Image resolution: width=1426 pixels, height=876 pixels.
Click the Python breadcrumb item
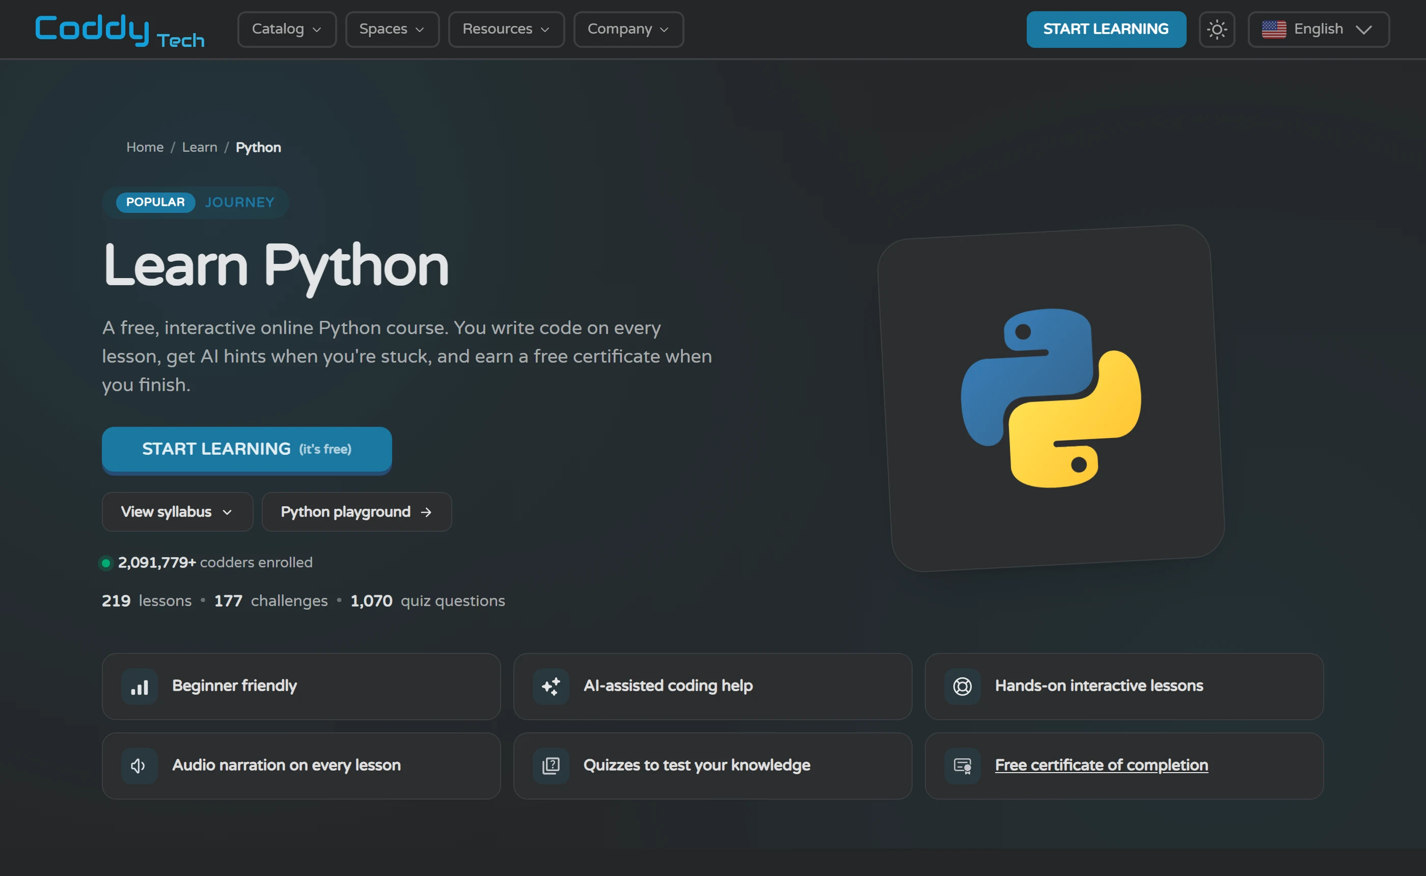[x=258, y=148]
